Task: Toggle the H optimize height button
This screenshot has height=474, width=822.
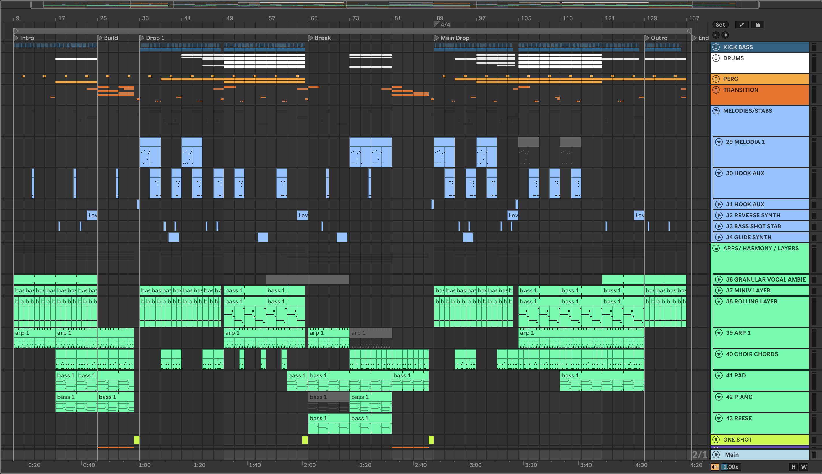Action: (x=793, y=467)
